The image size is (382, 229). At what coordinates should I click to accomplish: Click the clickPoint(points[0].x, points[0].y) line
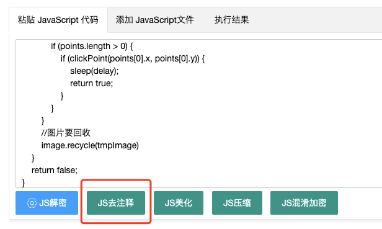[133, 58]
